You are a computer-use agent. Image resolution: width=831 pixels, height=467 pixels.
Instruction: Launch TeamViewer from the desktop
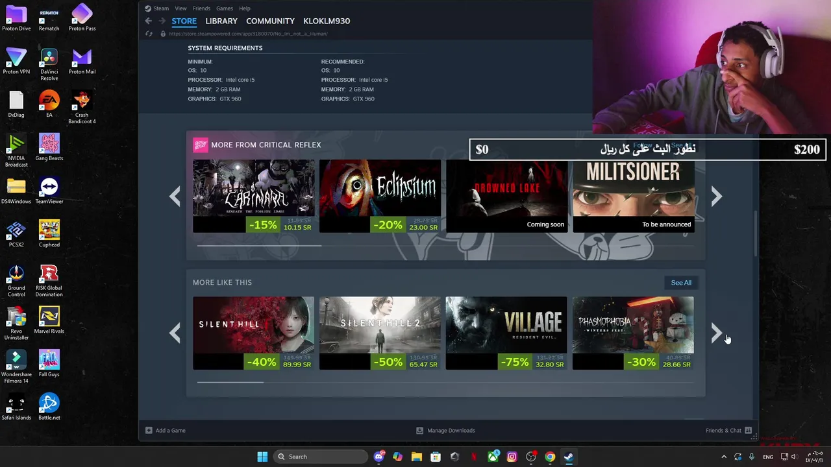point(49,191)
